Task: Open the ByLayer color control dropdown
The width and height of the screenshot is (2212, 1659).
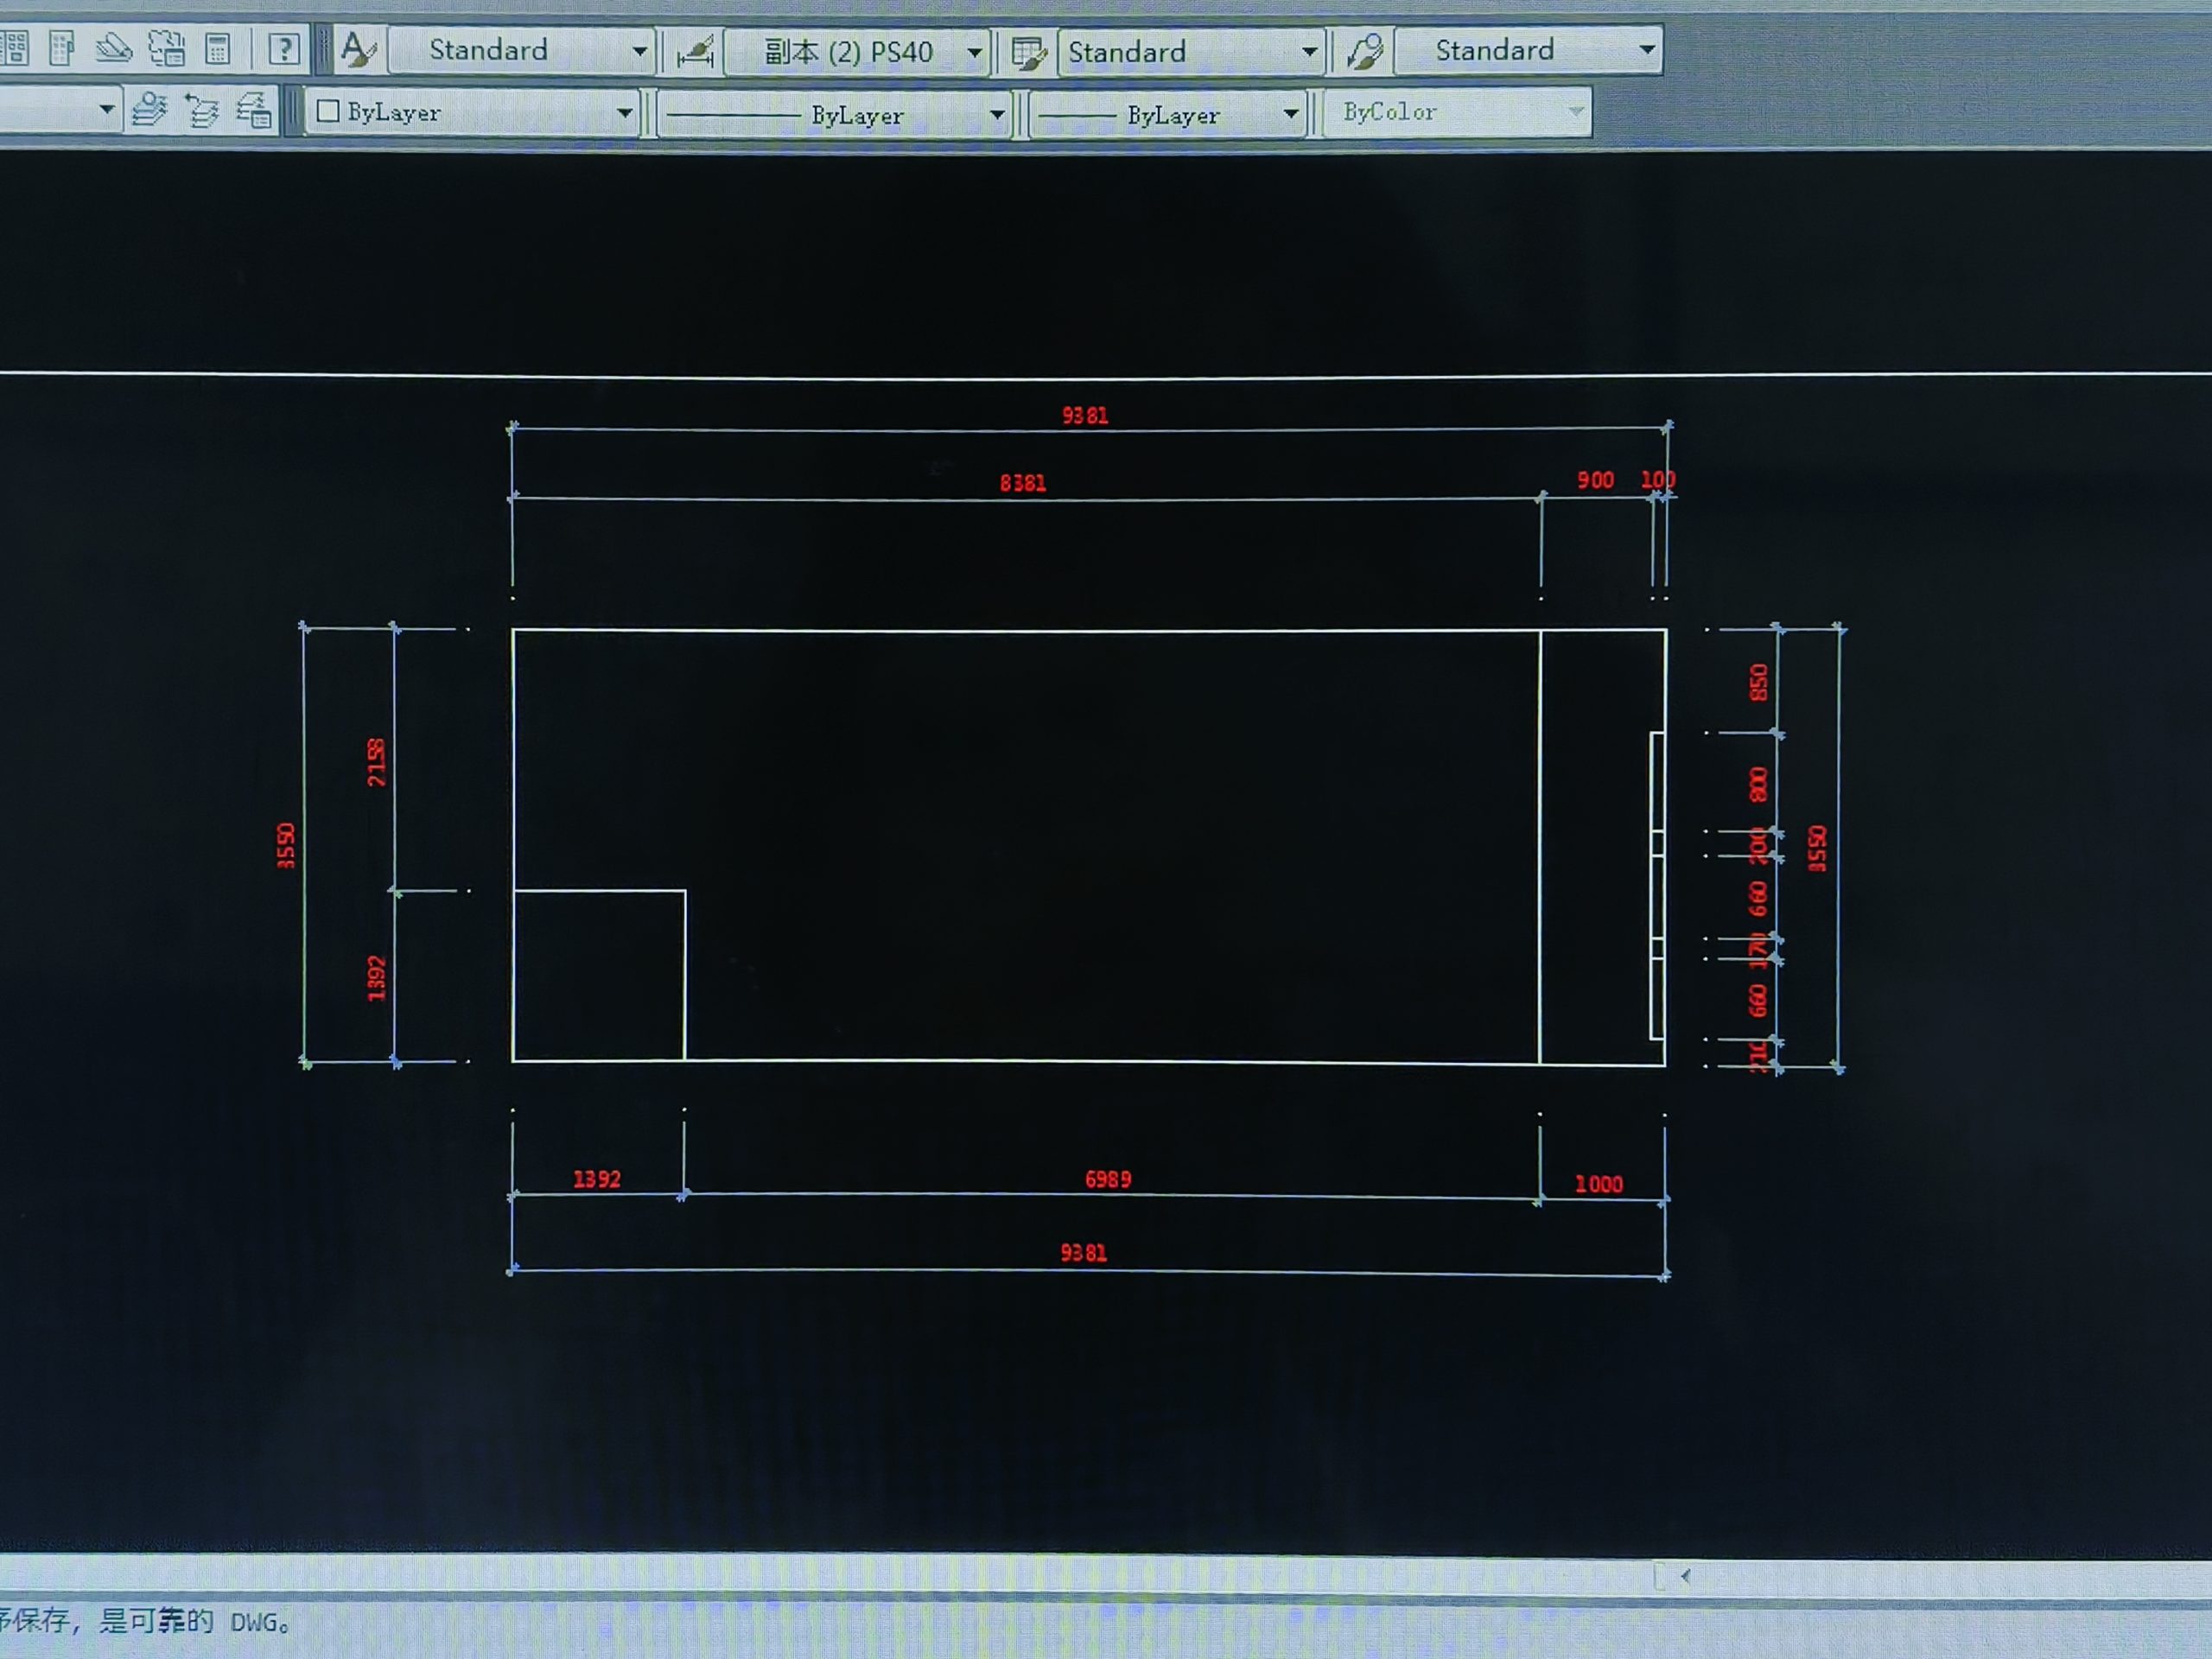Action: pyautogui.click(x=624, y=113)
